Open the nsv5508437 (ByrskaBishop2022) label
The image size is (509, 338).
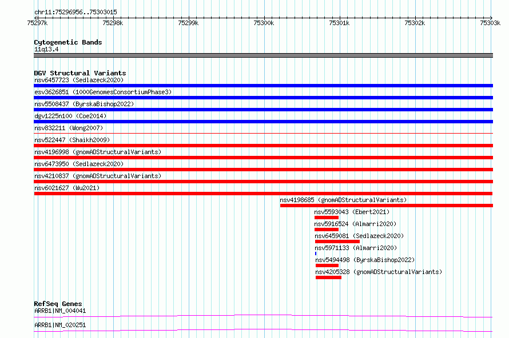(x=84, y=104)
